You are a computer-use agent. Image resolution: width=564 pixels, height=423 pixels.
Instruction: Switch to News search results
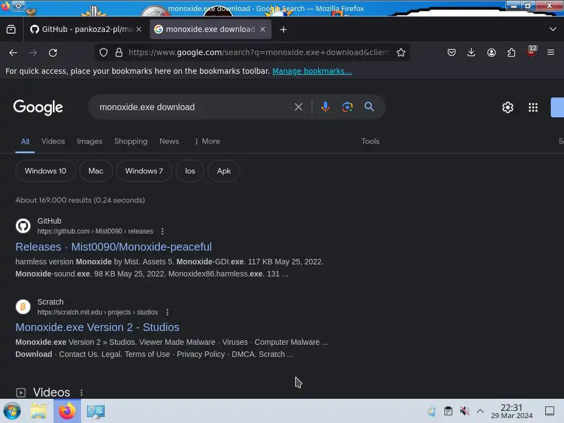(169, 142)
